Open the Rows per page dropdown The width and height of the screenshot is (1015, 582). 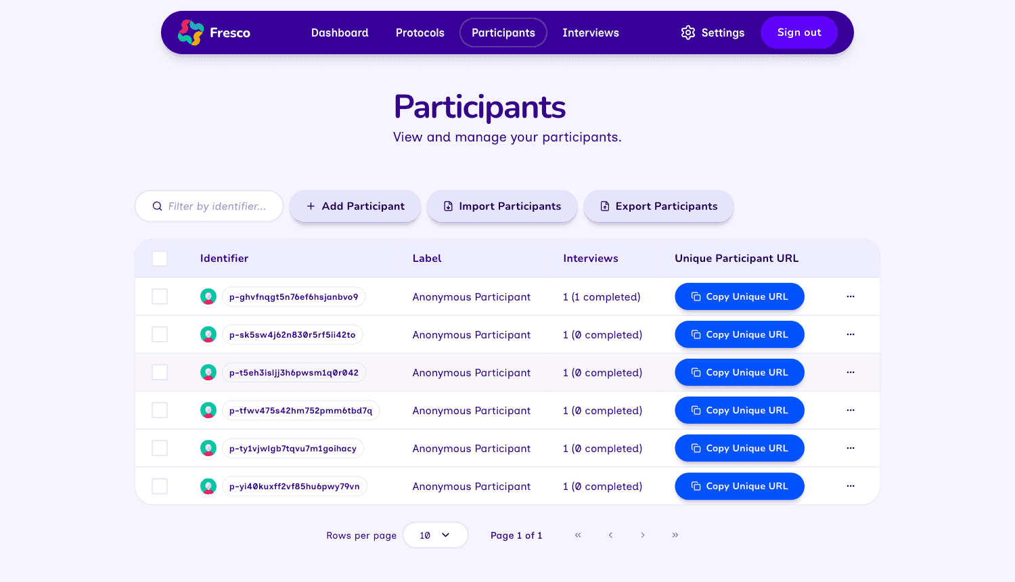435,535
